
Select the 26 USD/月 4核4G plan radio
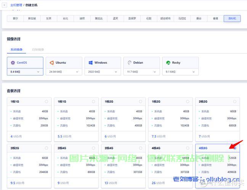[x=188, y=148]
